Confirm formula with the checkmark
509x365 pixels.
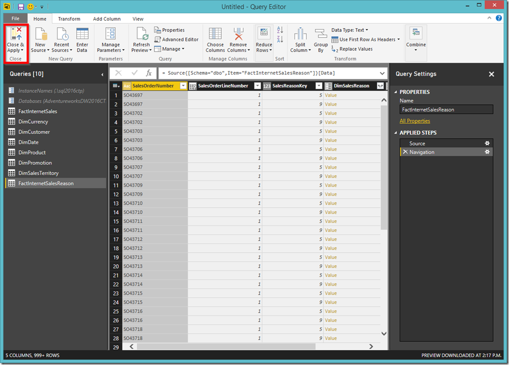pos(134,73)
